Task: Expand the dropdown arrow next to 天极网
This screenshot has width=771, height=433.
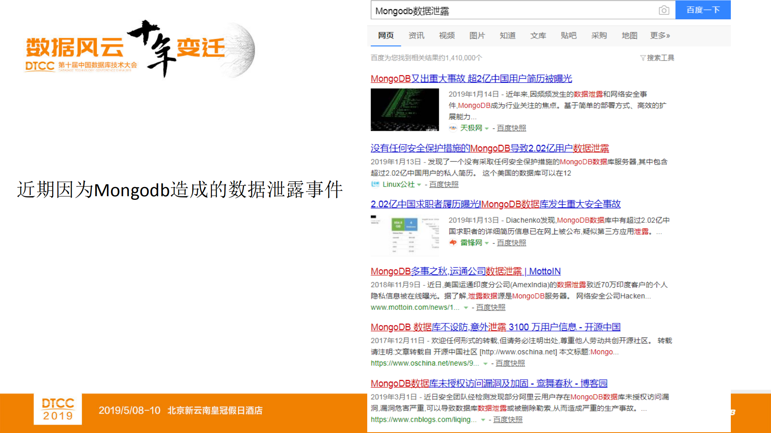Action: [x=487, y=128]
